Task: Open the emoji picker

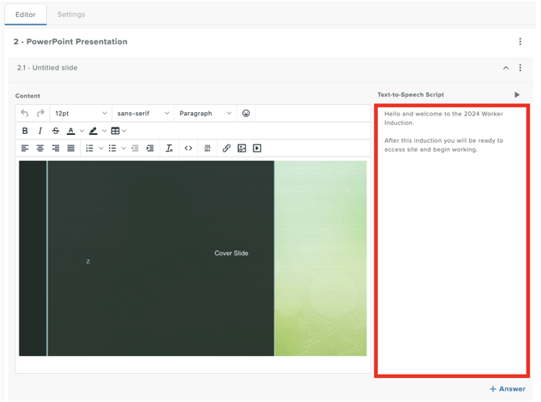Action: point(246,114)
